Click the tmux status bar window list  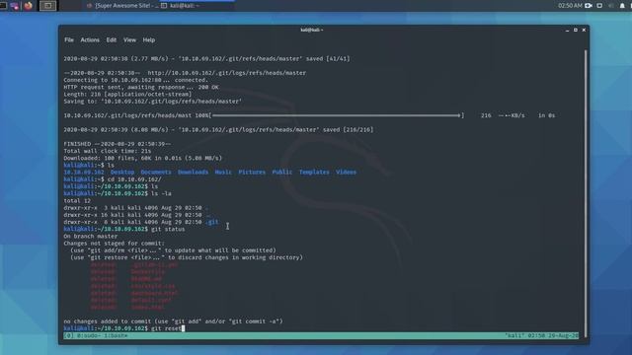[96, 335]
